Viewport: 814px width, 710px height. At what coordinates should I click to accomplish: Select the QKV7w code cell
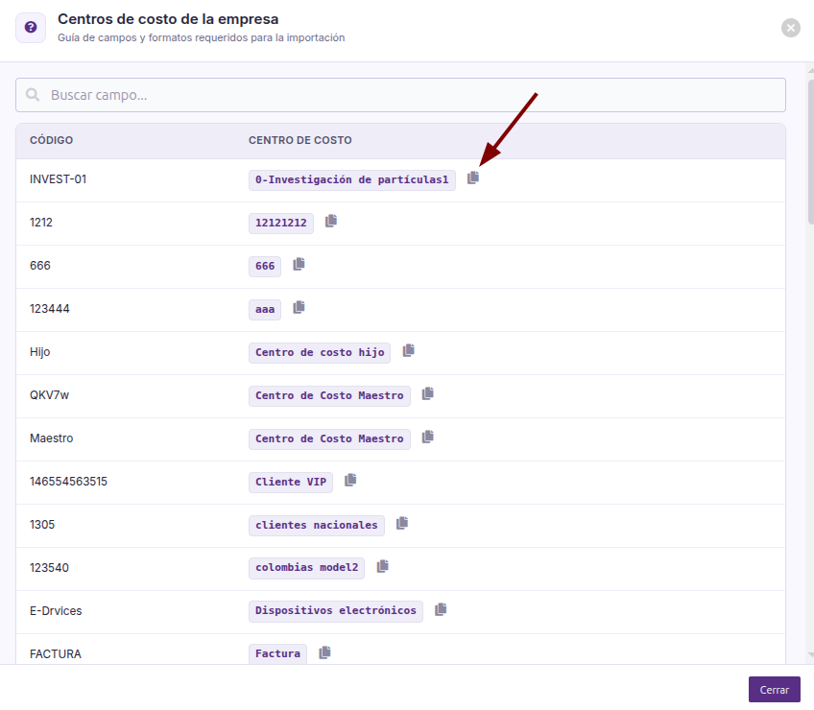pyautogui.click(x=49, y=395)
